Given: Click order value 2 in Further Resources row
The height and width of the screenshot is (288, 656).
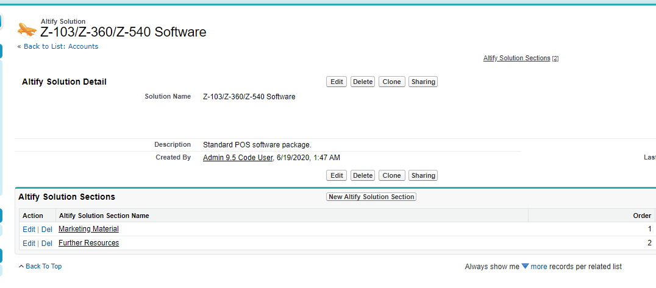Looking at the screenshot, I should [x=649, y=243].
